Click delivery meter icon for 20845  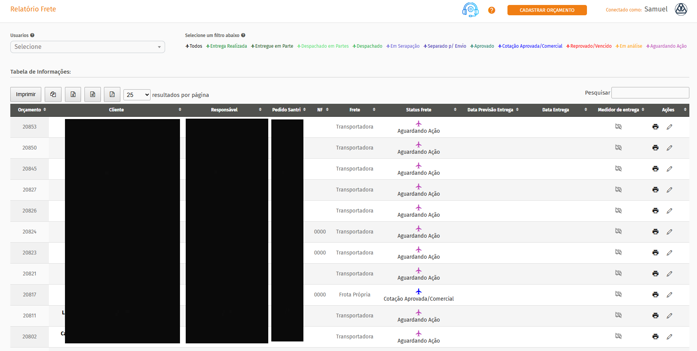click(x=618, y=169)
